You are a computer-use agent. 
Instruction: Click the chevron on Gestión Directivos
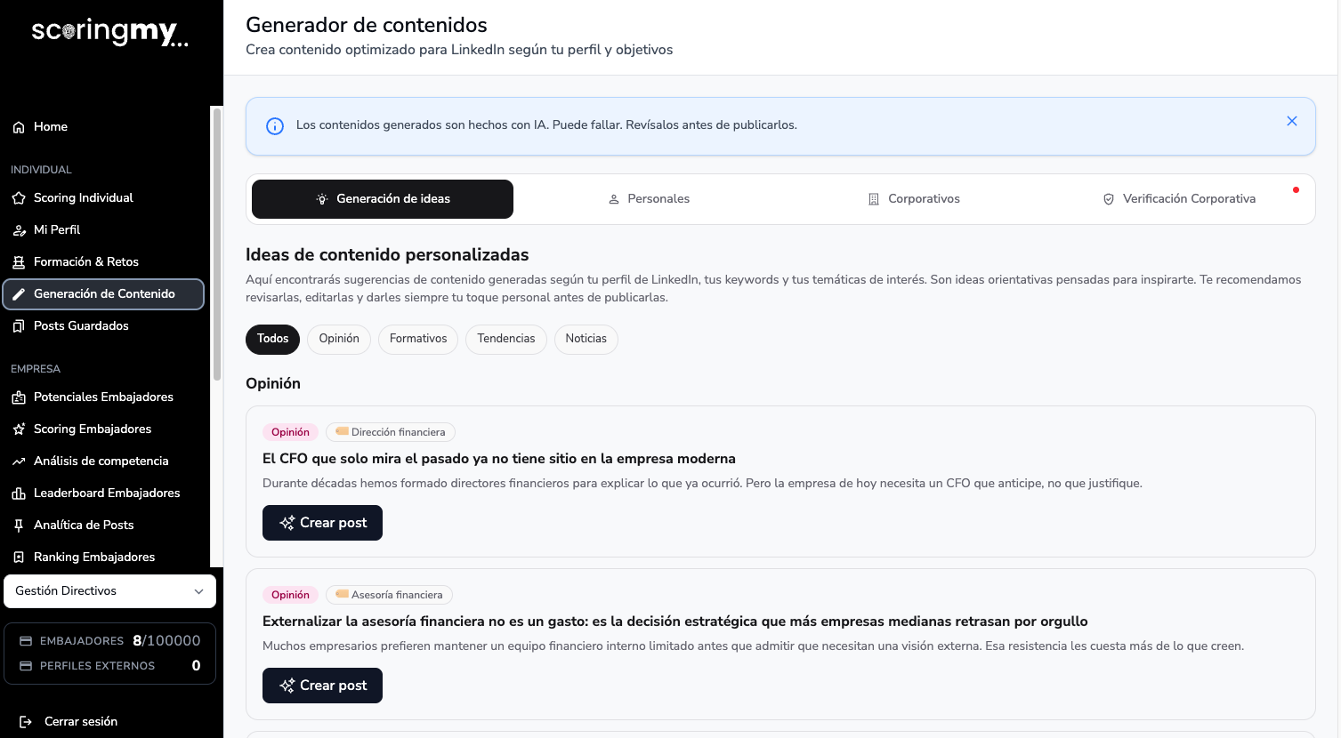199,591
